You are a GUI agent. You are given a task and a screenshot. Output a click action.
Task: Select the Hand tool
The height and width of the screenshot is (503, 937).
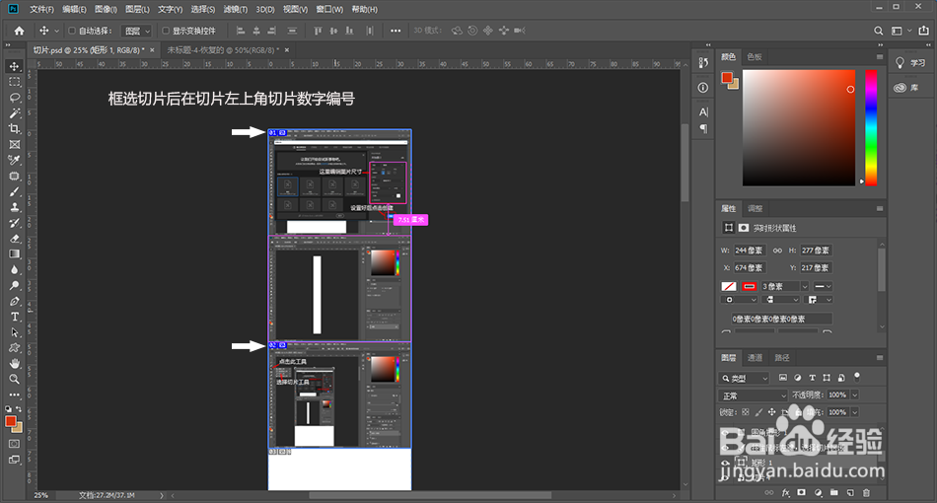point(15,363)
